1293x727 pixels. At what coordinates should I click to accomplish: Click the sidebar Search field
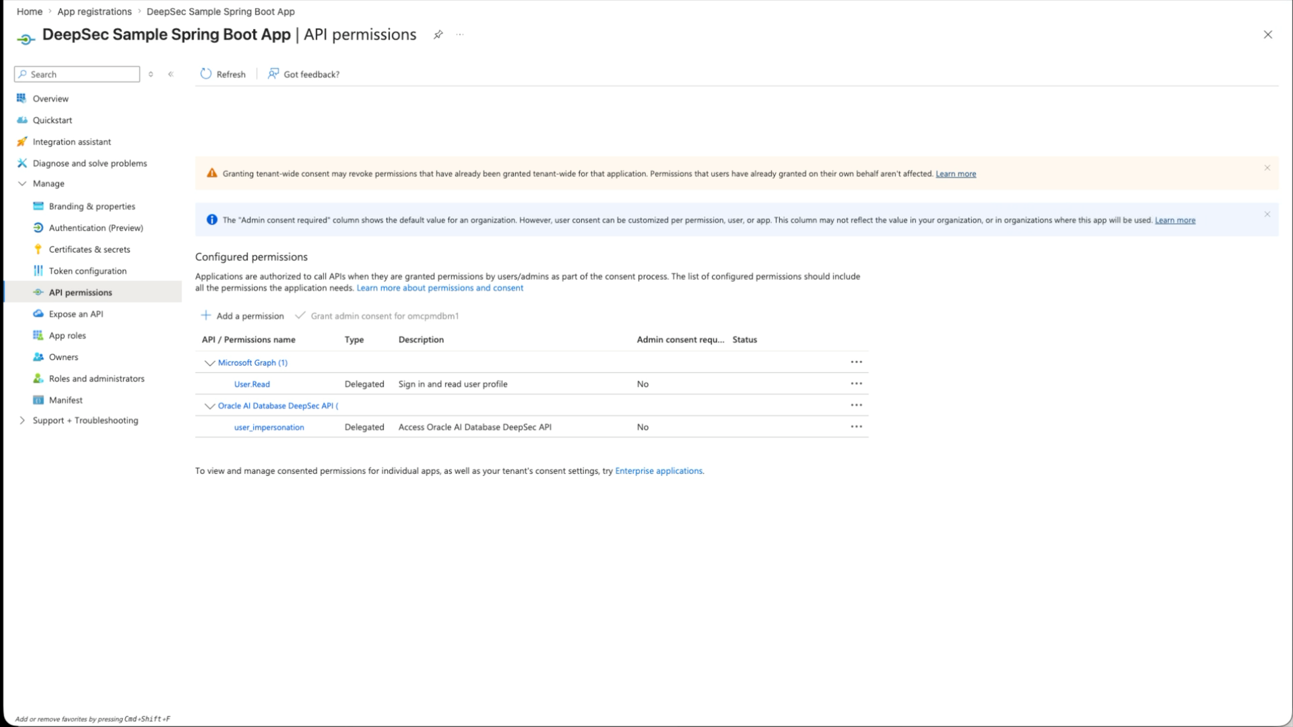77,74
